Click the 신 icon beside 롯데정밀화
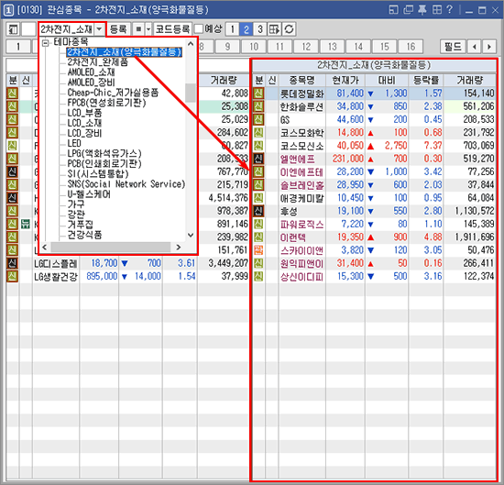The width and height of the screenshot is (504, 485). tap(258, 94)
